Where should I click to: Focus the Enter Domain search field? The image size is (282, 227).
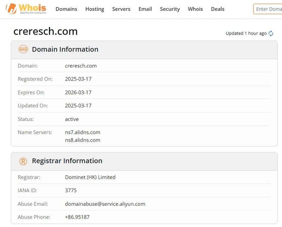(268, 9)
